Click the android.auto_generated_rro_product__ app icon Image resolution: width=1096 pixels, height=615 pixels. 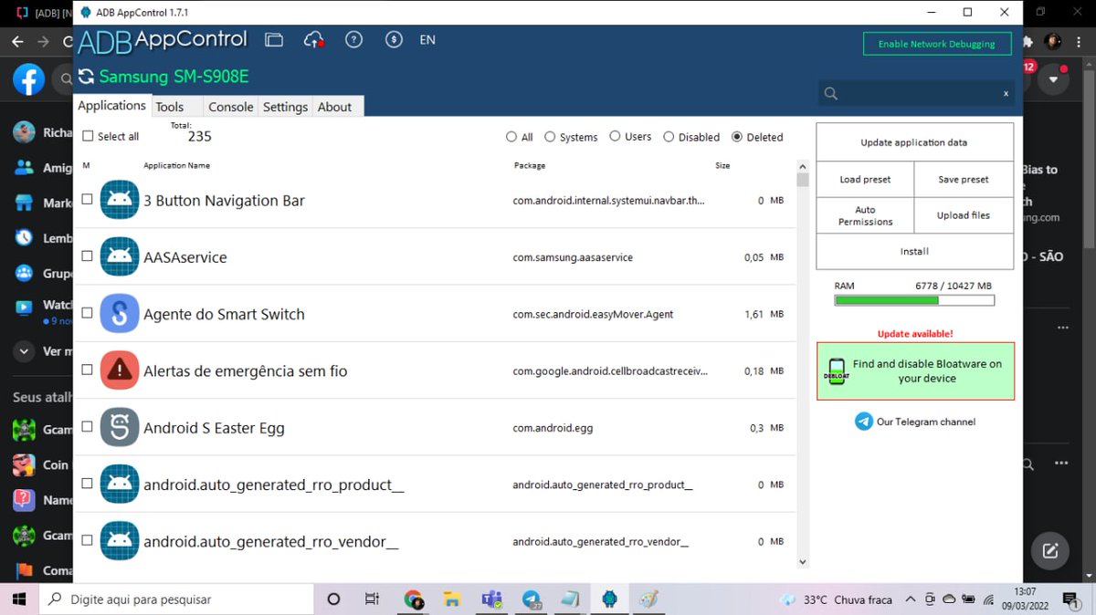pos(120,484)
